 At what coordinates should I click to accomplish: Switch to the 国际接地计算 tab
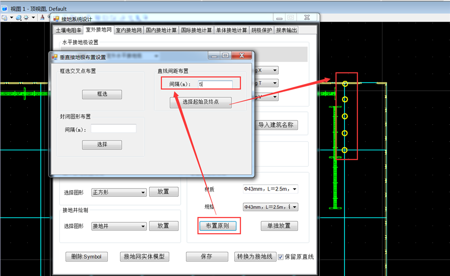[x=196, y=30]
